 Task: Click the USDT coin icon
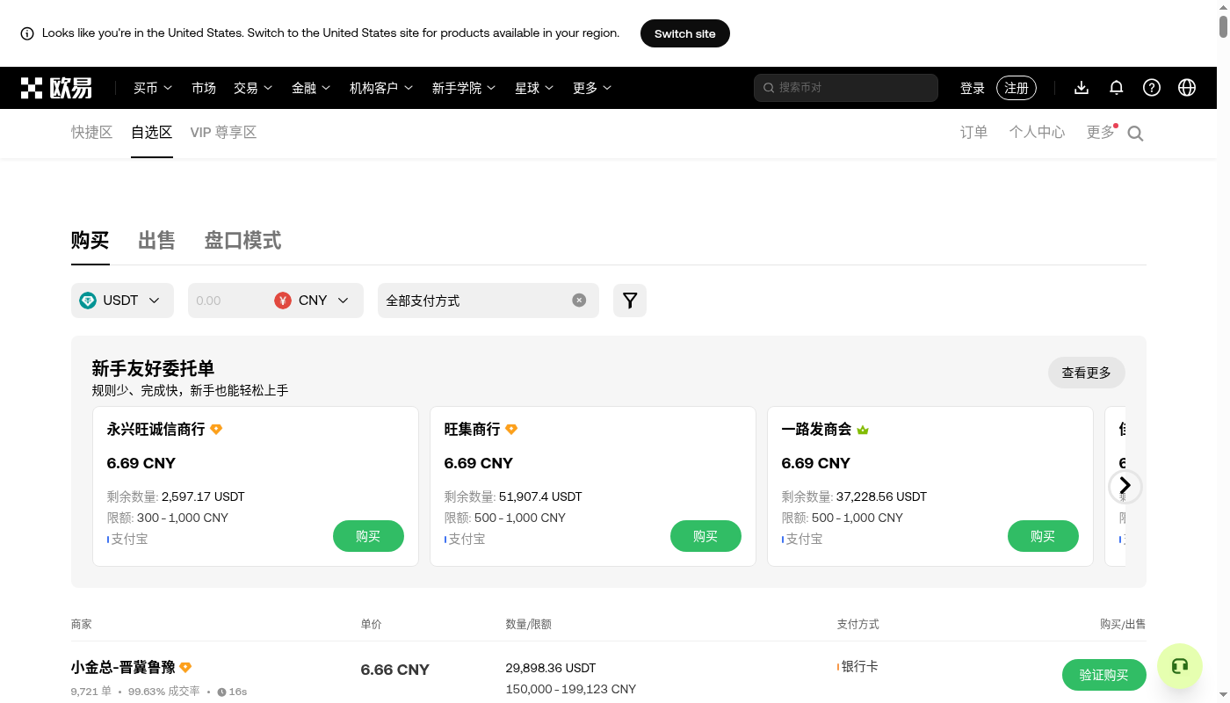88,301
